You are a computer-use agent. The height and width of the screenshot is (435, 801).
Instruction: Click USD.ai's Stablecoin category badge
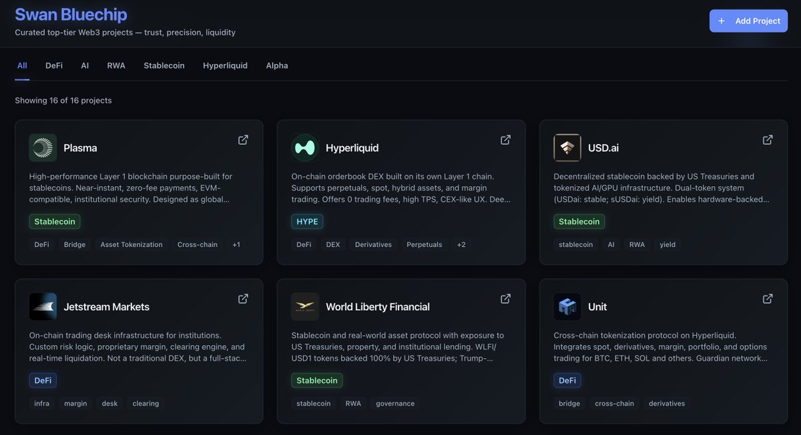[579, 222]
